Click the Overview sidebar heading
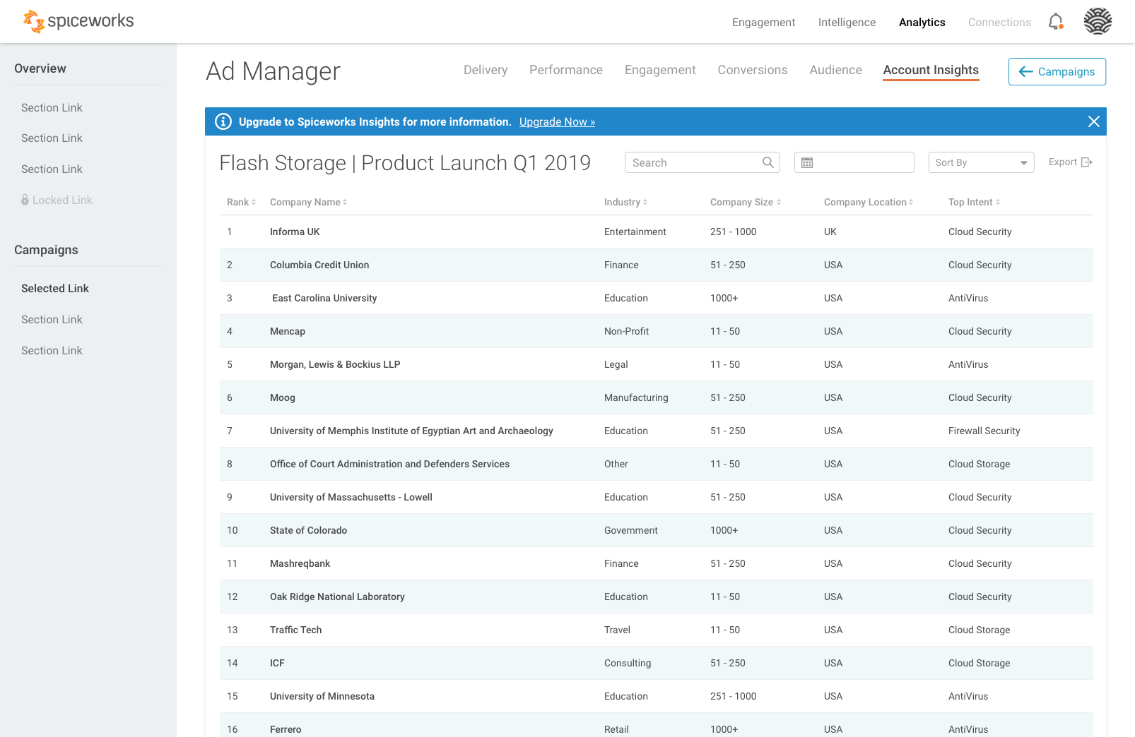Viewport: 1135px width, 737px height. [x=40, y=68]
